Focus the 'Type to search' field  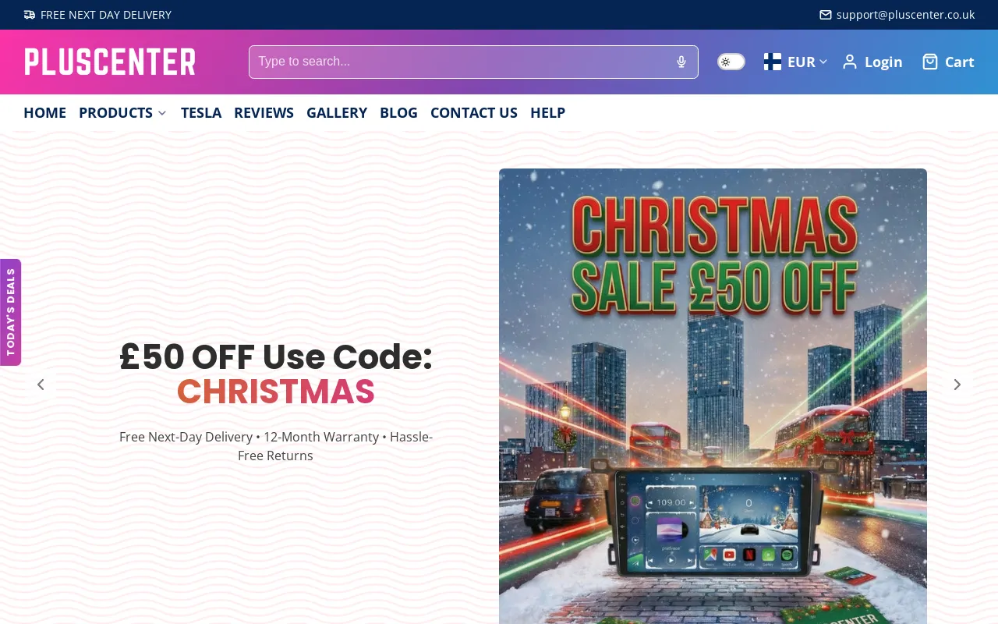point(460,62)
